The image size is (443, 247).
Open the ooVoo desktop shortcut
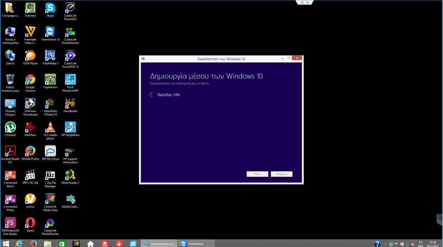[x=30, y=201]
